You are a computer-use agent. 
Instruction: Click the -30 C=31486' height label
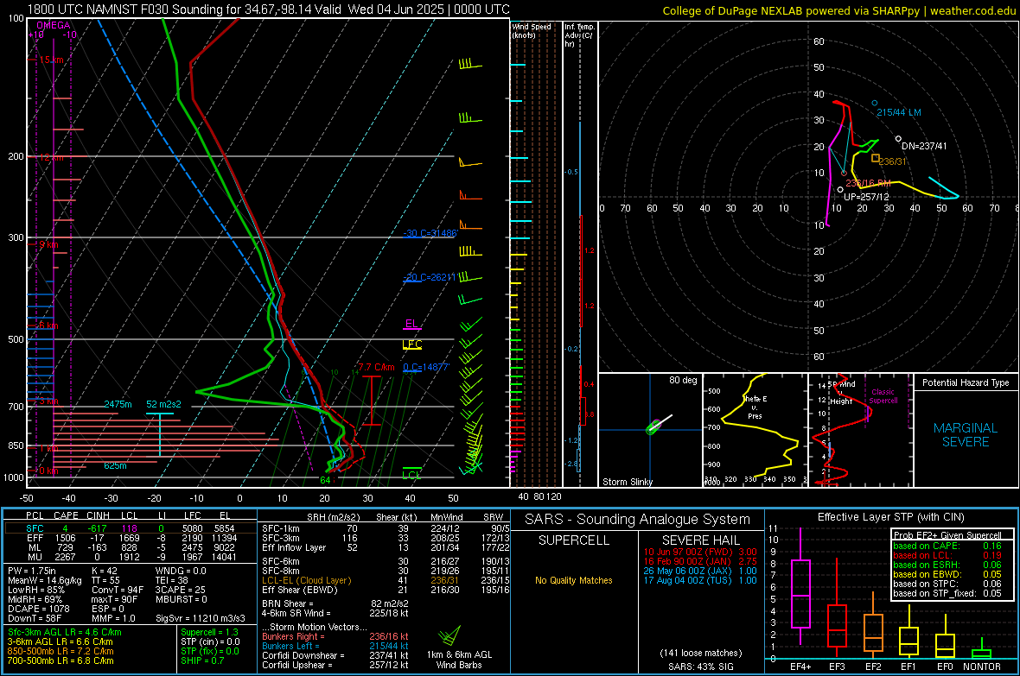[x=431, y=233]
